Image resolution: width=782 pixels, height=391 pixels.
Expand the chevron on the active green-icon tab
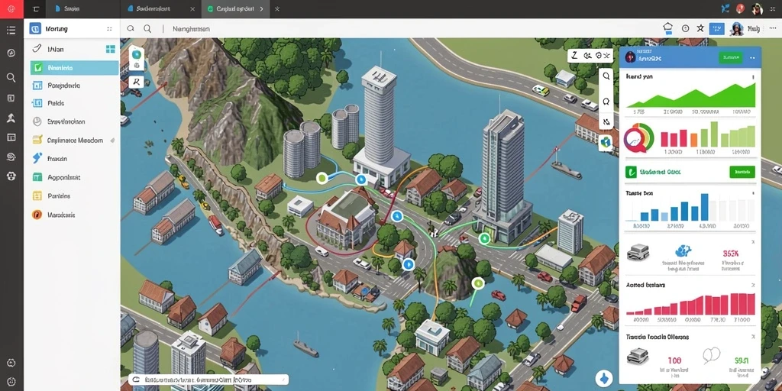pos(261,9)
